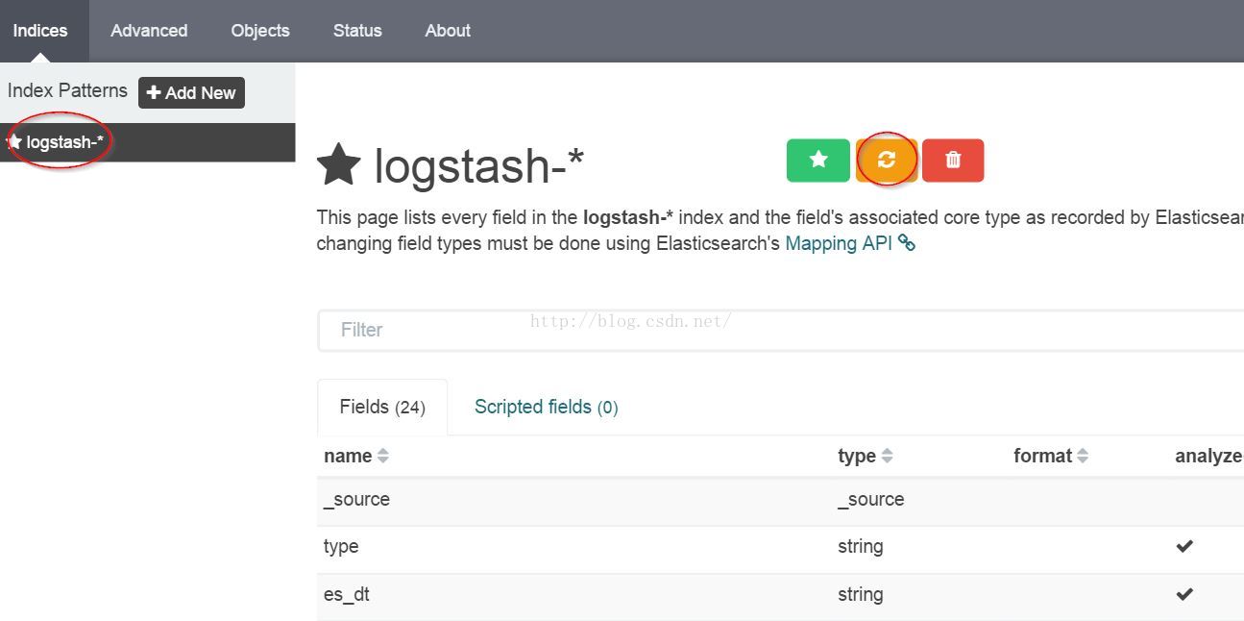Select logstash-* in Index Patterns list
This screenshot has height=621, width=1244.
coord(147,142)
